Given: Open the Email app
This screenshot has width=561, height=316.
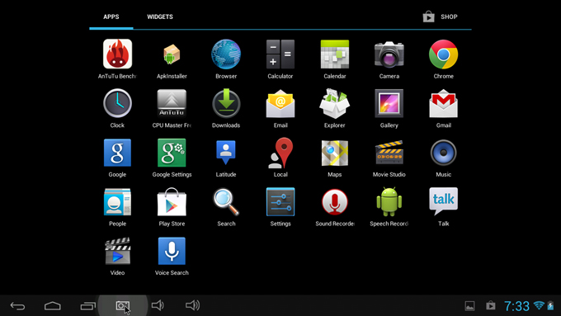Looking at the screenshot, I should tap(280, 103).
